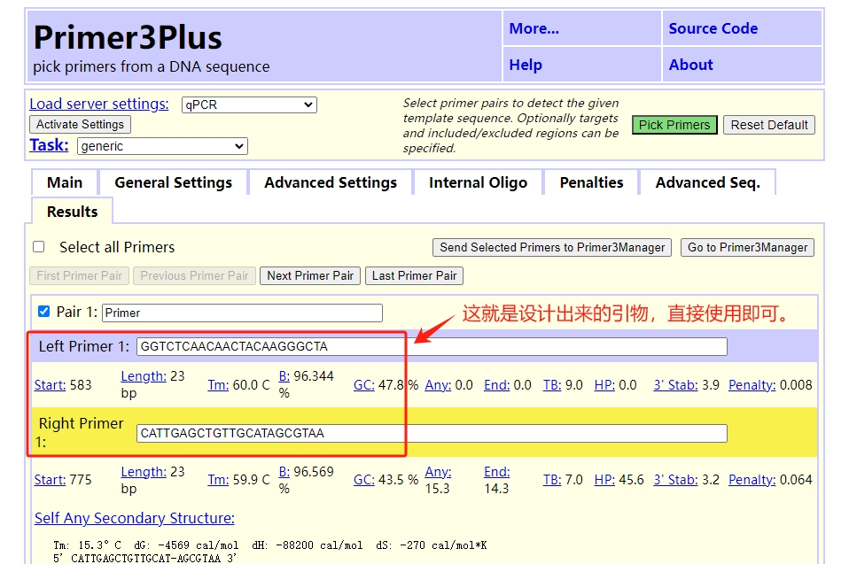849x564 pixels.
Task: Click Send Selected Primers to Primer3Manager
Action: [552, 248]
